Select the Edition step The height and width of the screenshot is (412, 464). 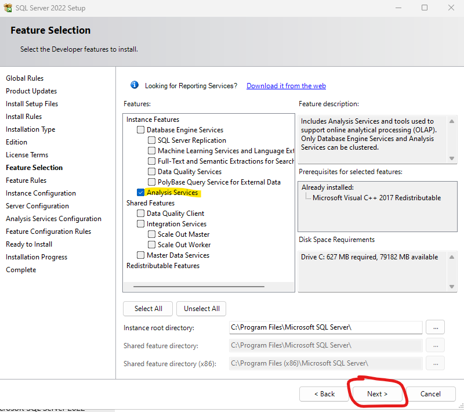pyautogui.click(x=16, y=142)
